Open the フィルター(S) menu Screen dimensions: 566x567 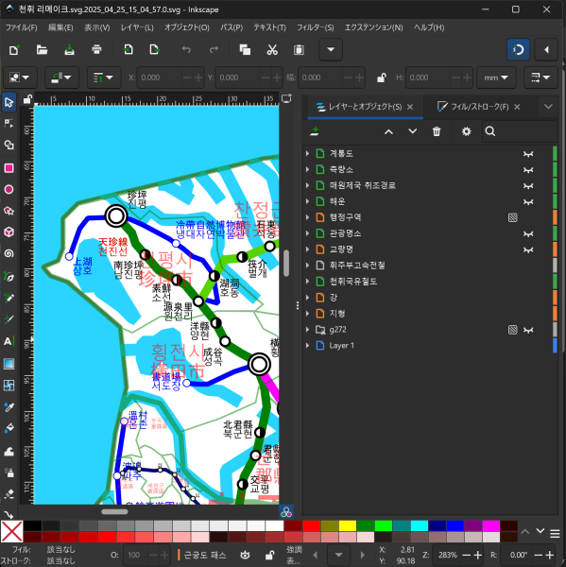click(x=315, y=27)
